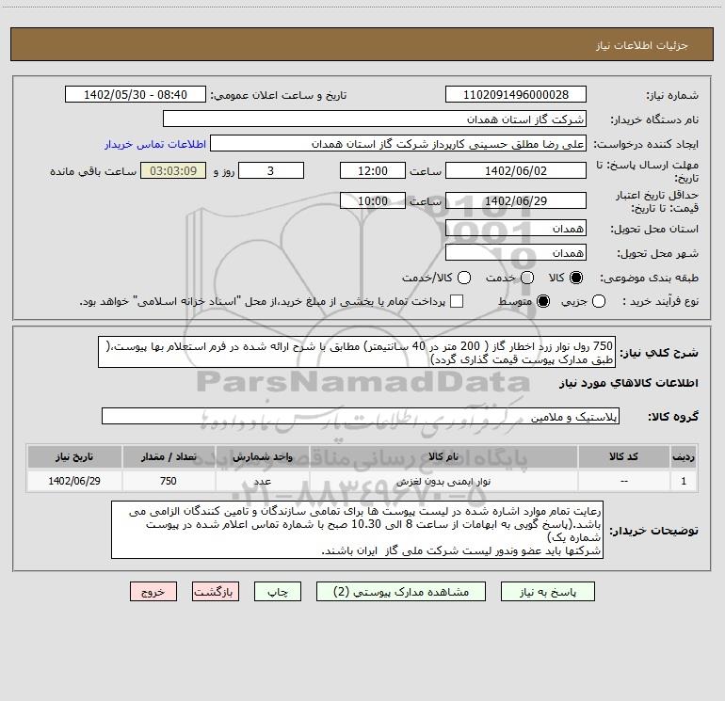Click the نام دستگاه خریدار field

click(x=375, y=119)
